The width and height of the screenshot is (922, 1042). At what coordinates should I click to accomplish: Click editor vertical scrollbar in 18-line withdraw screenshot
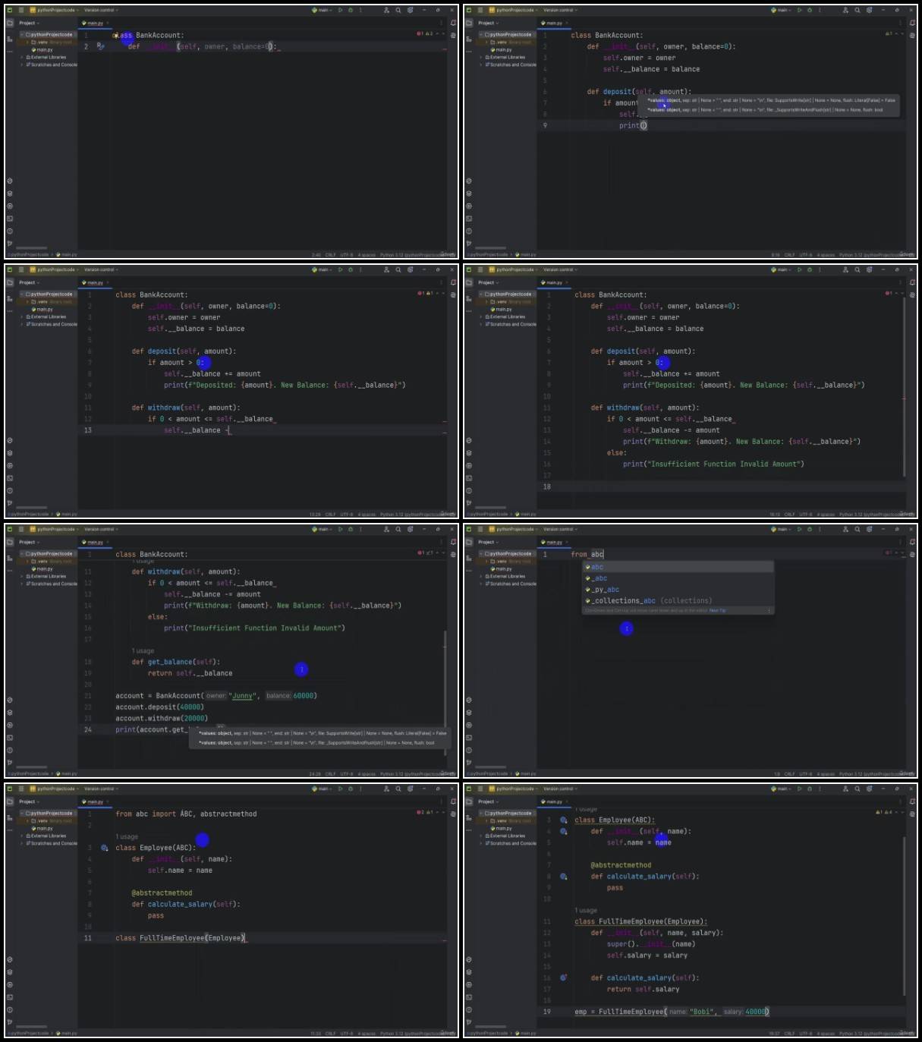click(x=904, y=387)
